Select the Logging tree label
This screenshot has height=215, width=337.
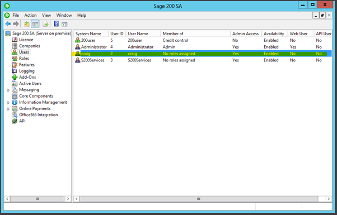[27, 71]
